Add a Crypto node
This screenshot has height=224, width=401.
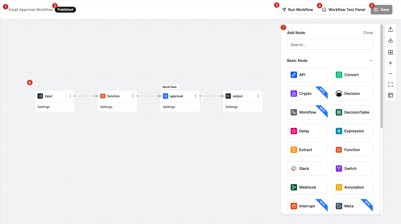(x=308, y=94)
